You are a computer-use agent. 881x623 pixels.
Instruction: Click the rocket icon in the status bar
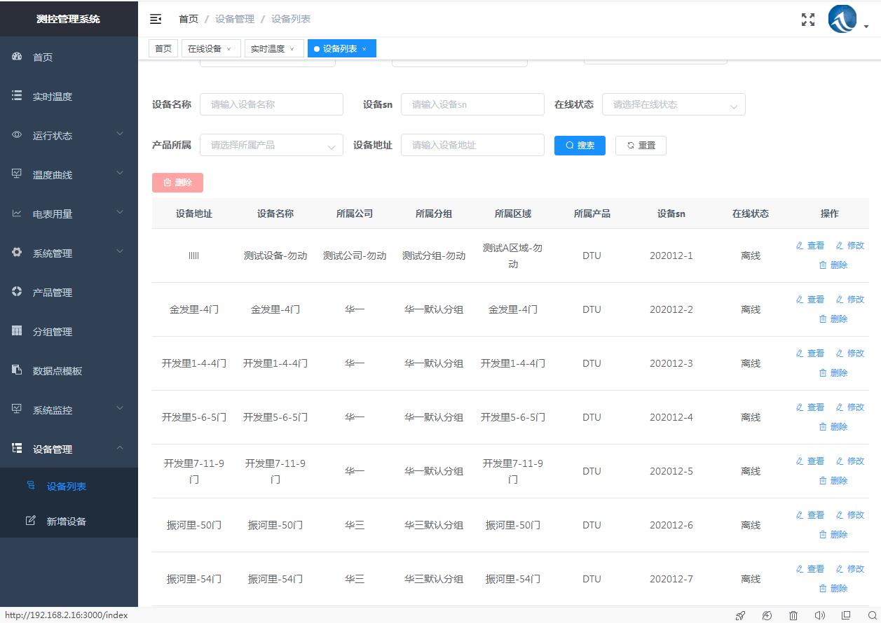pyautogui.click(x=740, y=615)
